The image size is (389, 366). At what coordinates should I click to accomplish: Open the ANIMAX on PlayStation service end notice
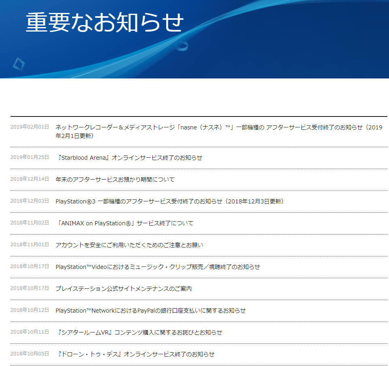point(125,223)
